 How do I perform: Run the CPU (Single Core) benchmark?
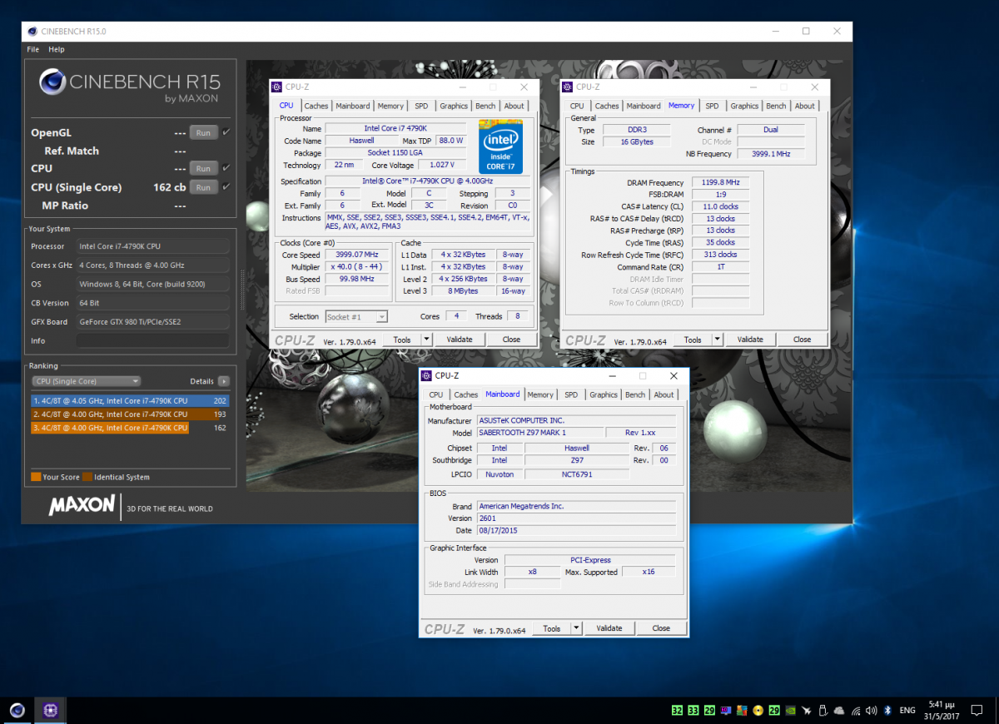203,187
